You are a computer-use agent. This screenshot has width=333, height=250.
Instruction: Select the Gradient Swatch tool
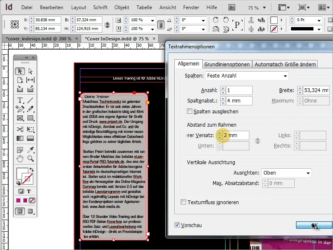[x=20, y=138]
